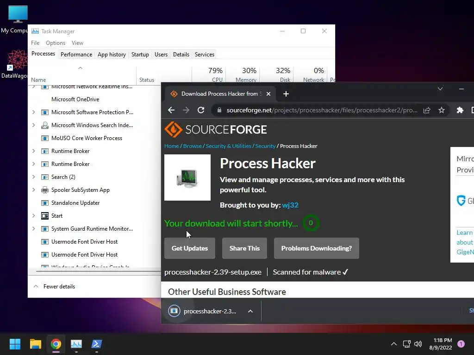Sort processes by the CPU column header

(x=209, y=74)
